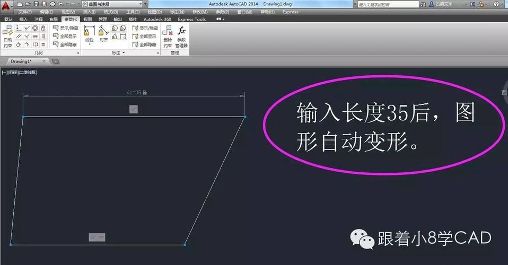
Task: Click dimensional panel 全部隐藏 button
Action: (144, 45)
